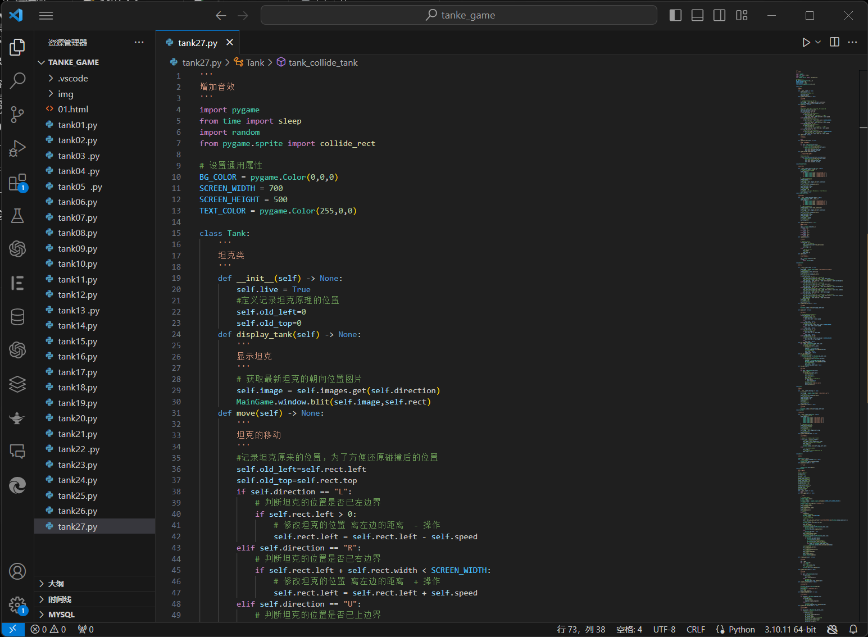
Task: Open the Testing flask view
Action: pos(17,216)
